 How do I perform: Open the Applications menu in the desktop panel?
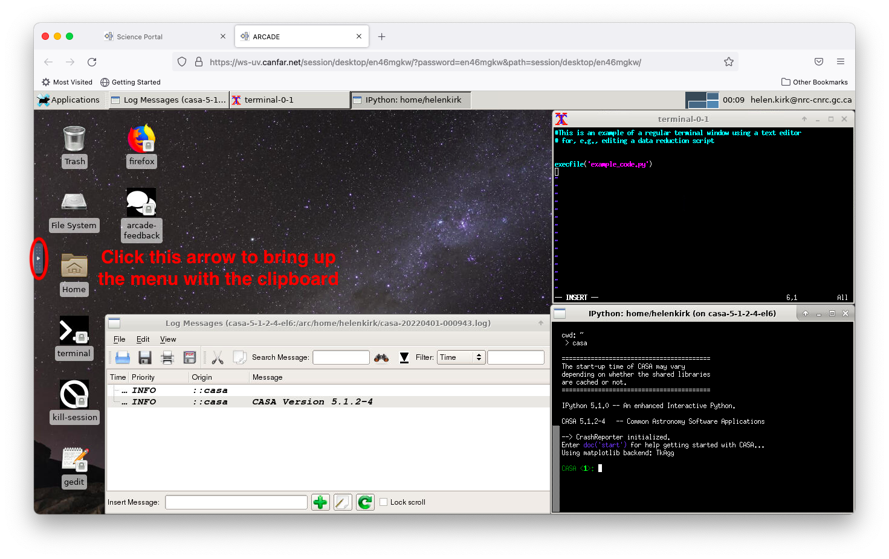click(68, 100)
